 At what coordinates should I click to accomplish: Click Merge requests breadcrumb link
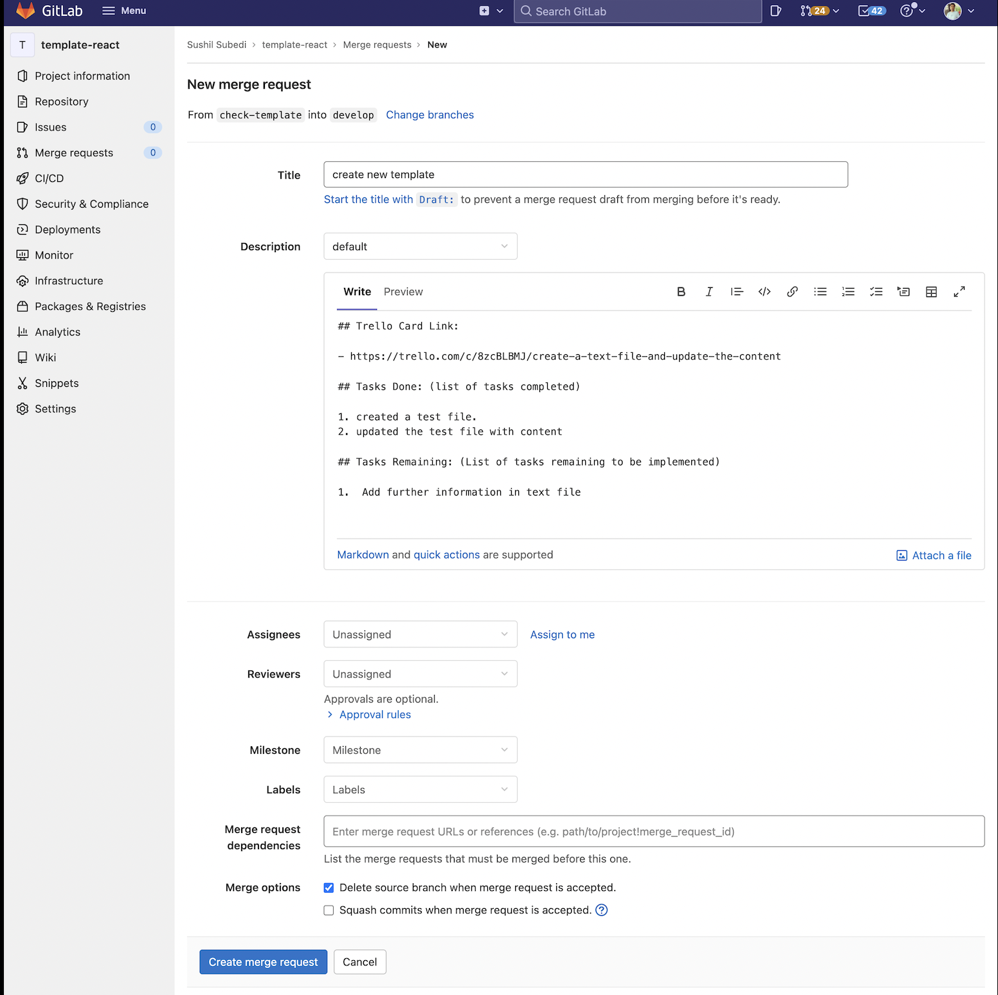tap(377, 45)
